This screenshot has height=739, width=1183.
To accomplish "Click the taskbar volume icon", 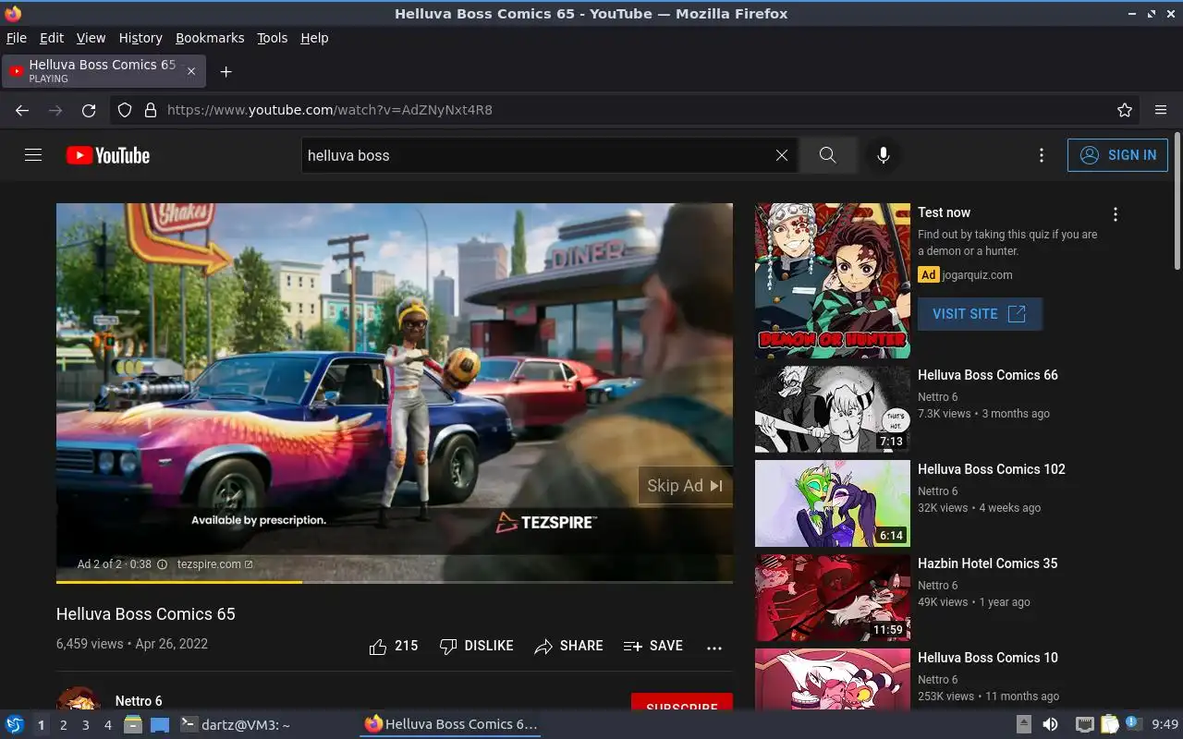I will pyautogui.click(x=1050, y=725).
